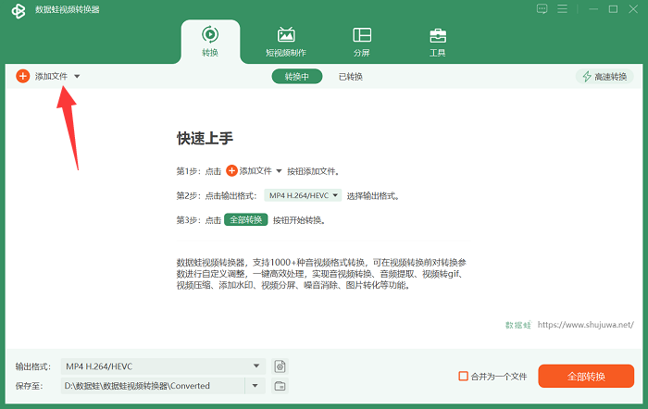
Task: Open the 工具 toolbox tab
Action: coord(438,42)
